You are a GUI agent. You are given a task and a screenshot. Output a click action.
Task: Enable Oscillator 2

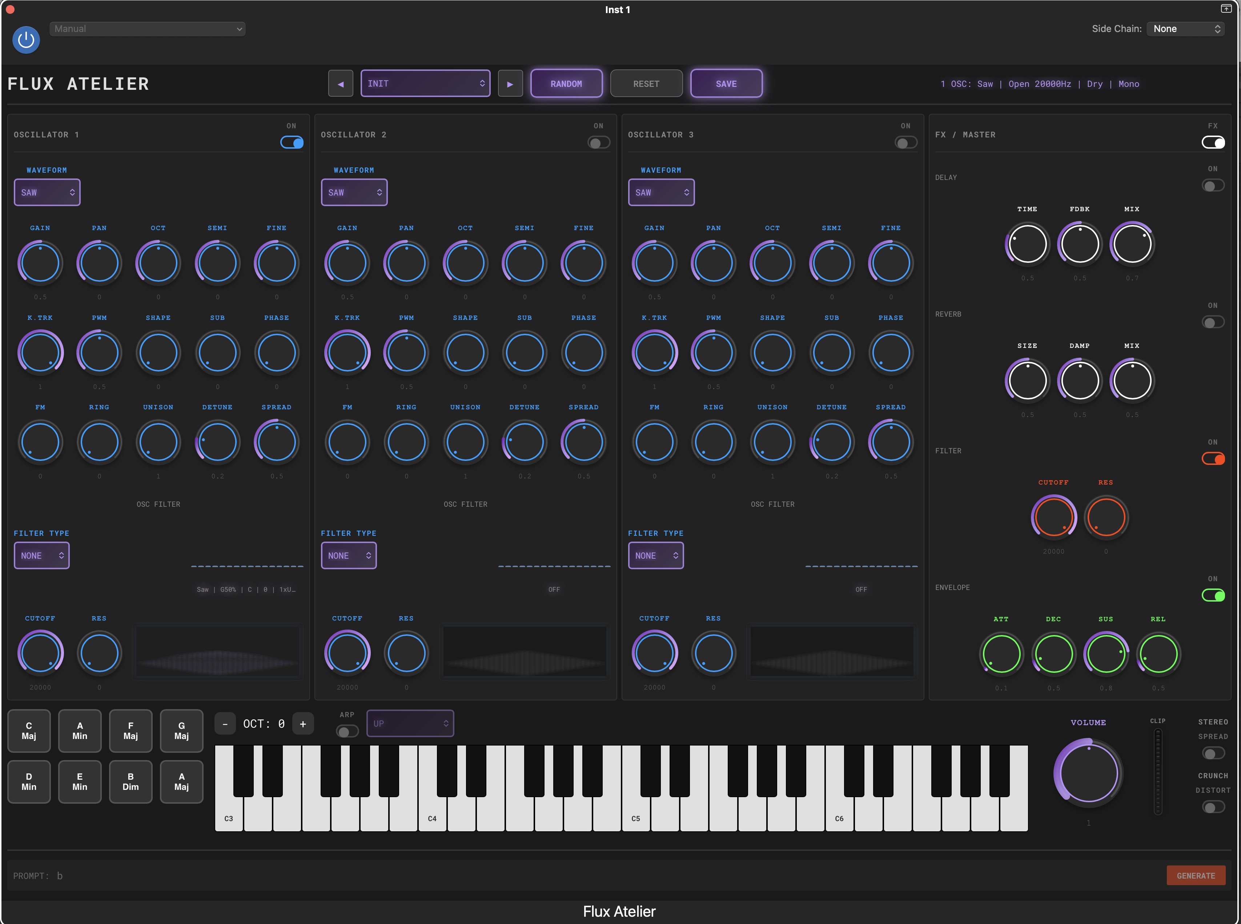(x=598, y=142)
